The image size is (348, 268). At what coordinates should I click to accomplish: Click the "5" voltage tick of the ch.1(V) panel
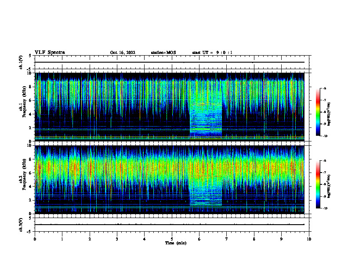click(x=30, y=56)
